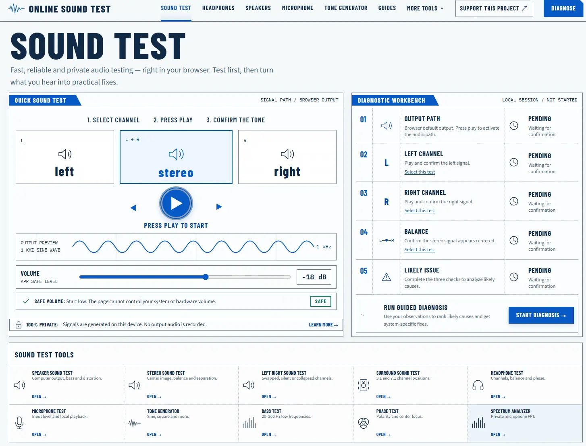586x446 pixels.
Task: Click the Microphone Test mic icon
Action: pyautogui.click(x=19, y=423)
